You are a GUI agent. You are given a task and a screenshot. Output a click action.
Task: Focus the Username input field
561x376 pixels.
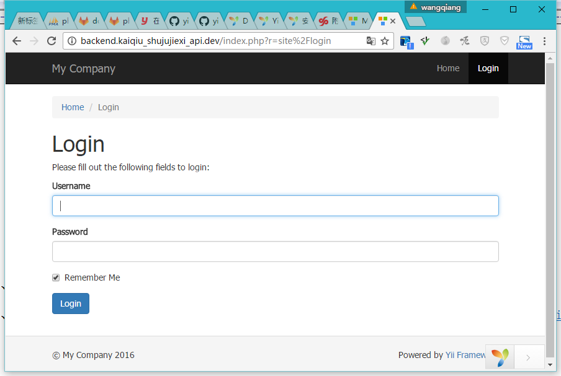[276, 206]
